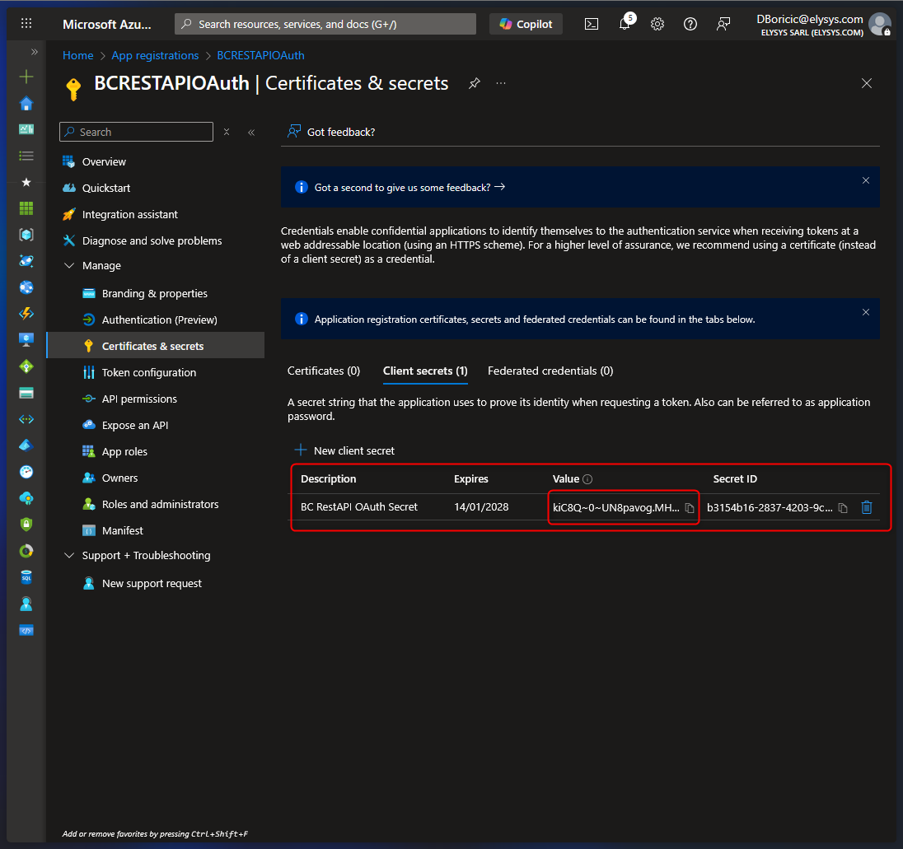This screenshot has width=903, height=849.
Task: Switch to the Certificates (0) tab
Action: pyautogui.click(x=324, y=371)
